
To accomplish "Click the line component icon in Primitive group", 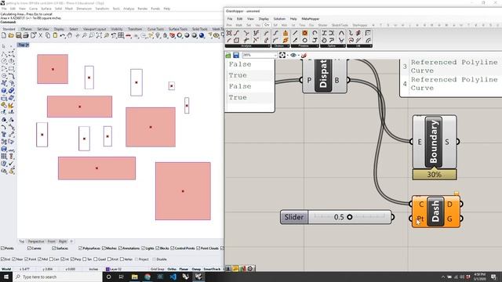I will [x=295, y=33].
